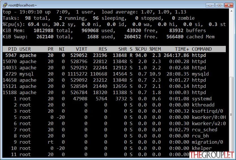Click the 43920 free memory value

(x=134, y=30)
